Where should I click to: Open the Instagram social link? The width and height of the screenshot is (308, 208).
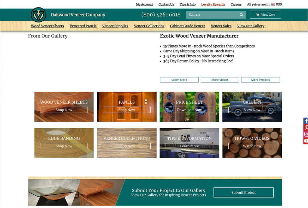306,134
